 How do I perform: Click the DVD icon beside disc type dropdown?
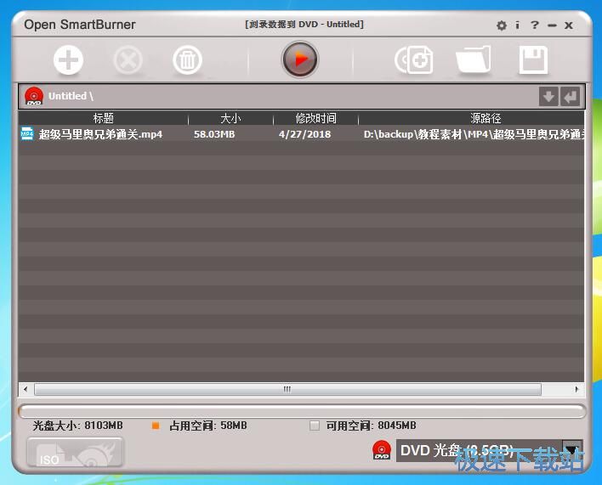click(x=382, y=450)
